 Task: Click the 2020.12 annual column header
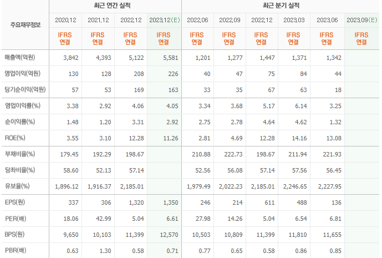(65, 20)
